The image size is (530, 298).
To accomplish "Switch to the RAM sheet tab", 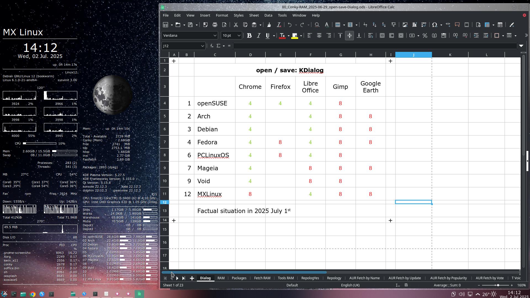I will pyautogui.click(x=221, y=278).
